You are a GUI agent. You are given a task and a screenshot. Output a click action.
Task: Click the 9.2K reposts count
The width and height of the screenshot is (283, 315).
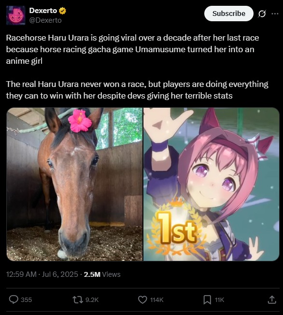point(92,300)
